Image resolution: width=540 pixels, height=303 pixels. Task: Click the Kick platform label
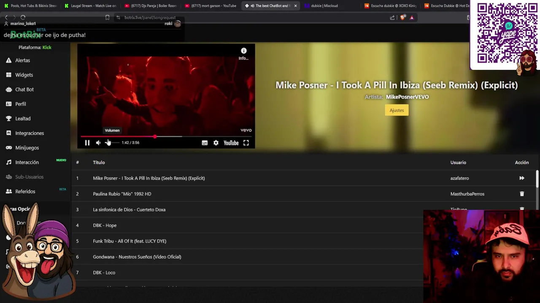tap(47, 48)
